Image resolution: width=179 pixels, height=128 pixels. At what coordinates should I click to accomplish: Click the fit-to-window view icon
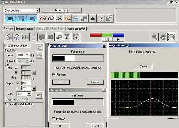[x=171, y=37]
